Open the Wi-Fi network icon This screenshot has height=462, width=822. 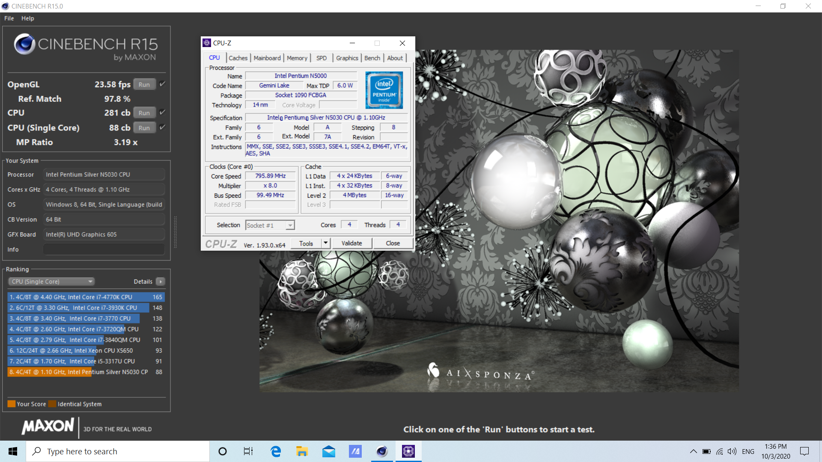tap(720, 451)
